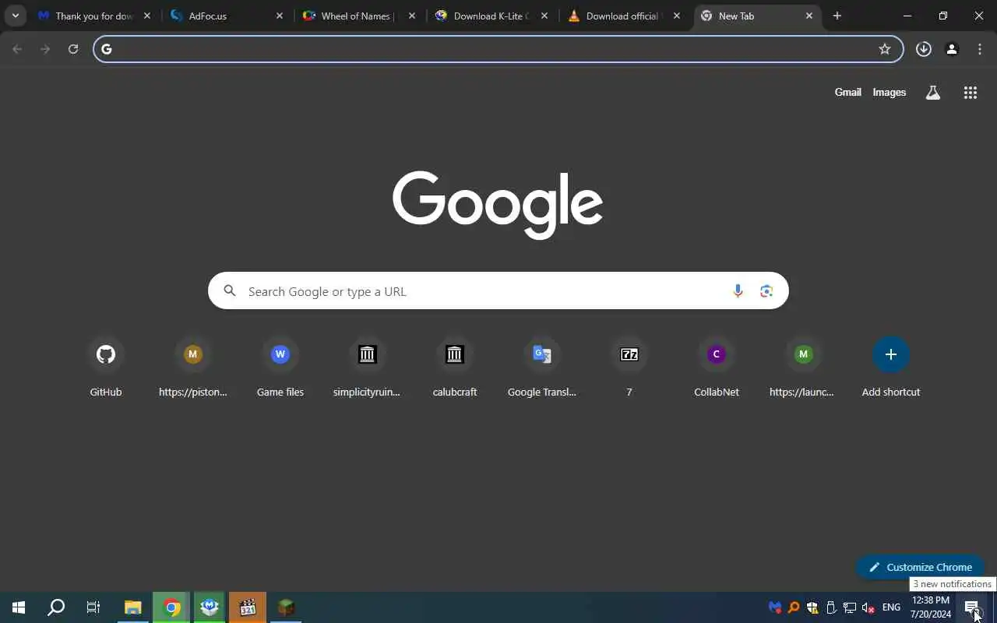Open the Google Translate shortcut

click(542, 368)
